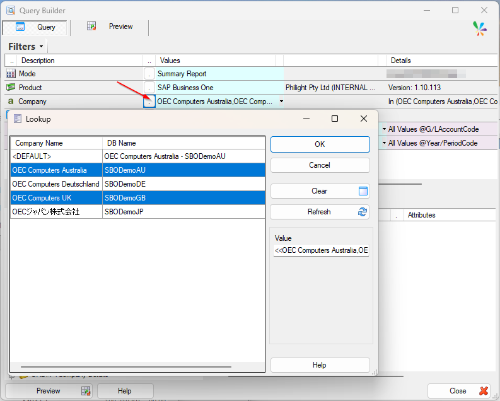Click Cancel in the Lookup dialog
Image resolution: width=500 pixels, height=401 pixels.
(320, 165)
